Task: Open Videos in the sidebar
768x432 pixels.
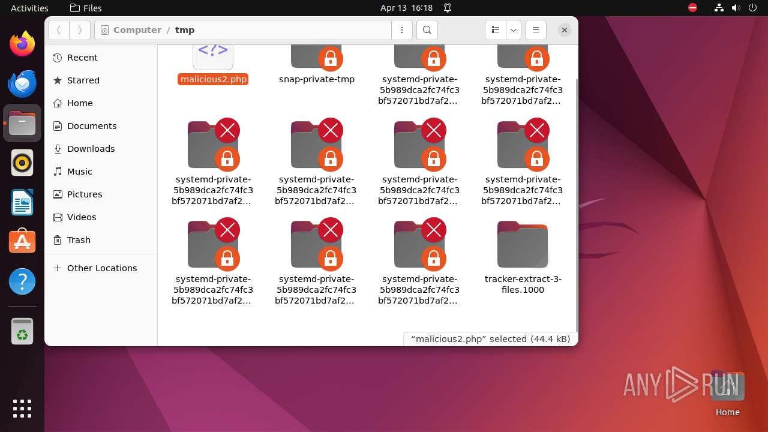Action: click(101, 217)
